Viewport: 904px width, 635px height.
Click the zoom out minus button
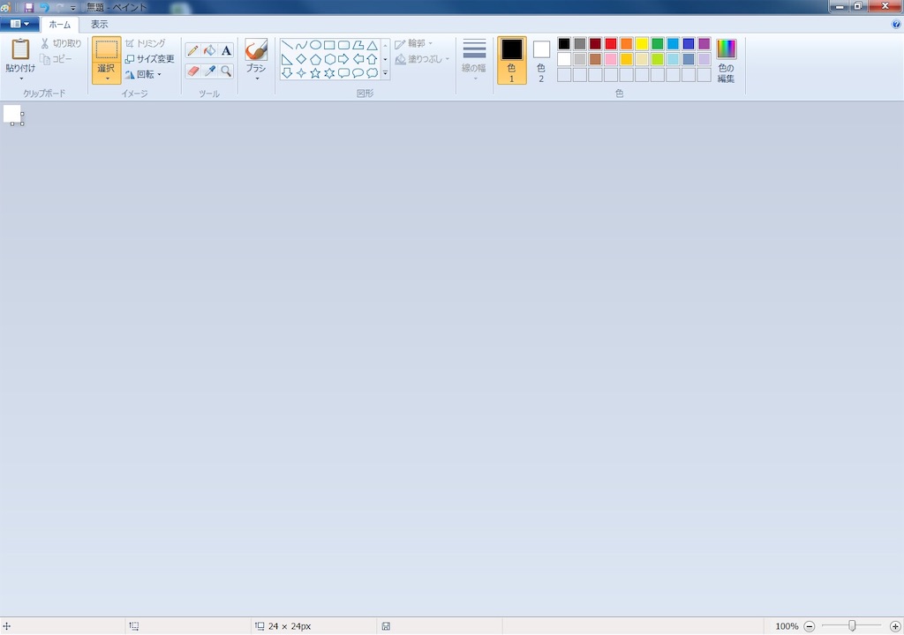[x=810, y=626]
